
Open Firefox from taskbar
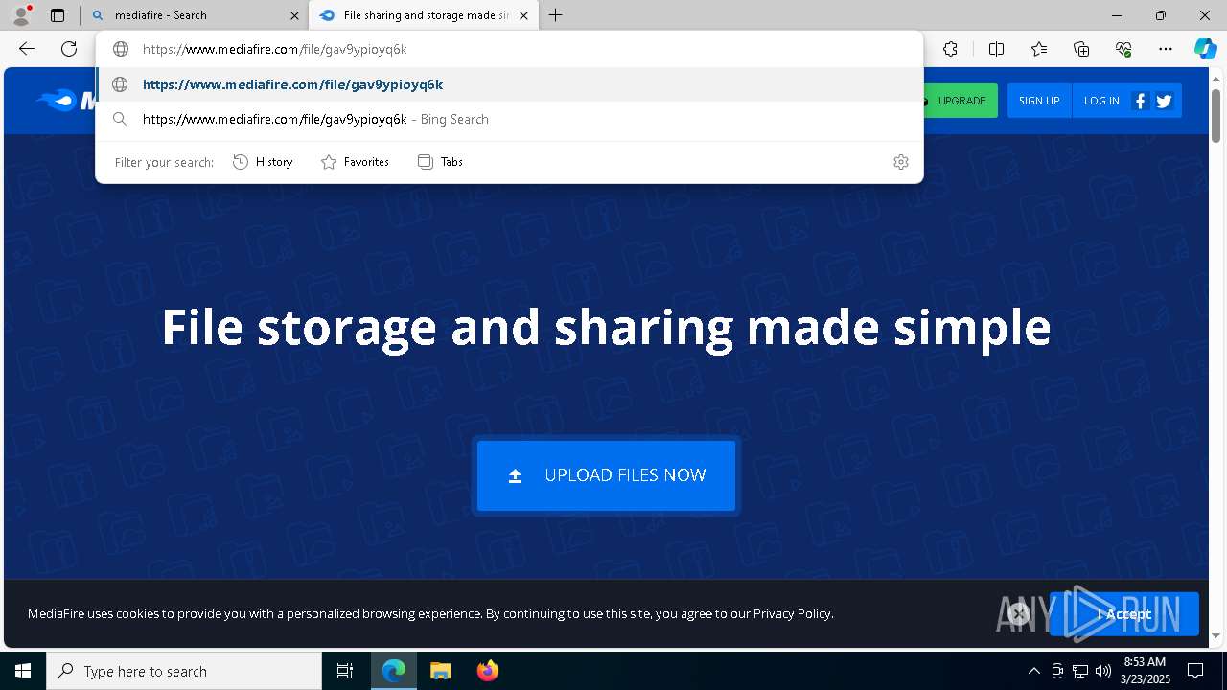coord(487,671)
